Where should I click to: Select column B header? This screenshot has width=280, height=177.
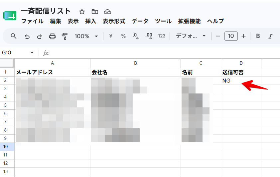[136, 63]
